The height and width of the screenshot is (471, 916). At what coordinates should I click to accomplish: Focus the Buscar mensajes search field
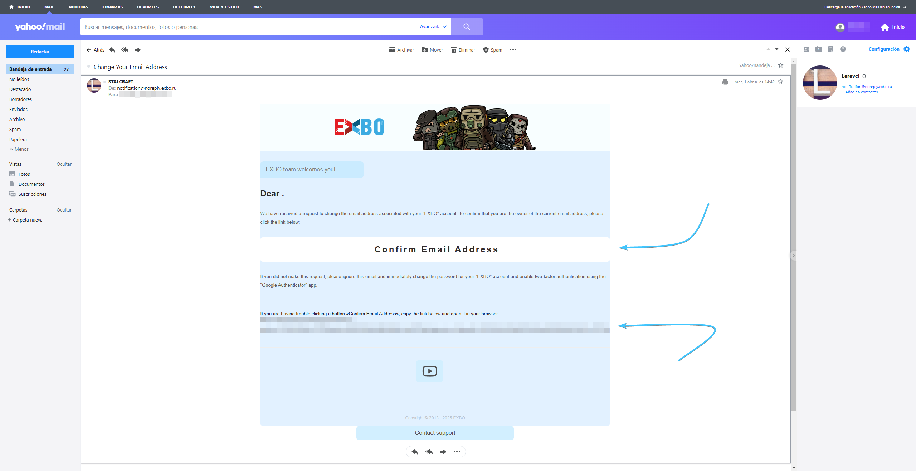[x=249, y=27]
